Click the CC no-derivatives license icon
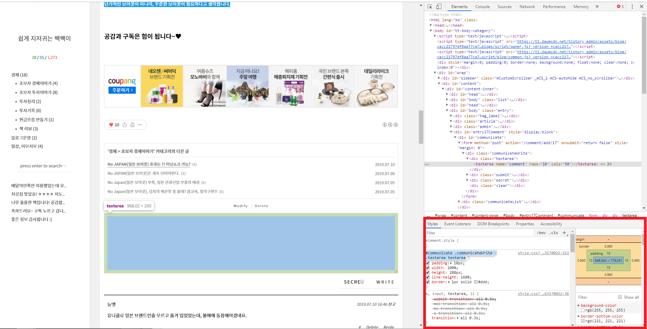This screenshot has height=329, width=647. [396, 125]
